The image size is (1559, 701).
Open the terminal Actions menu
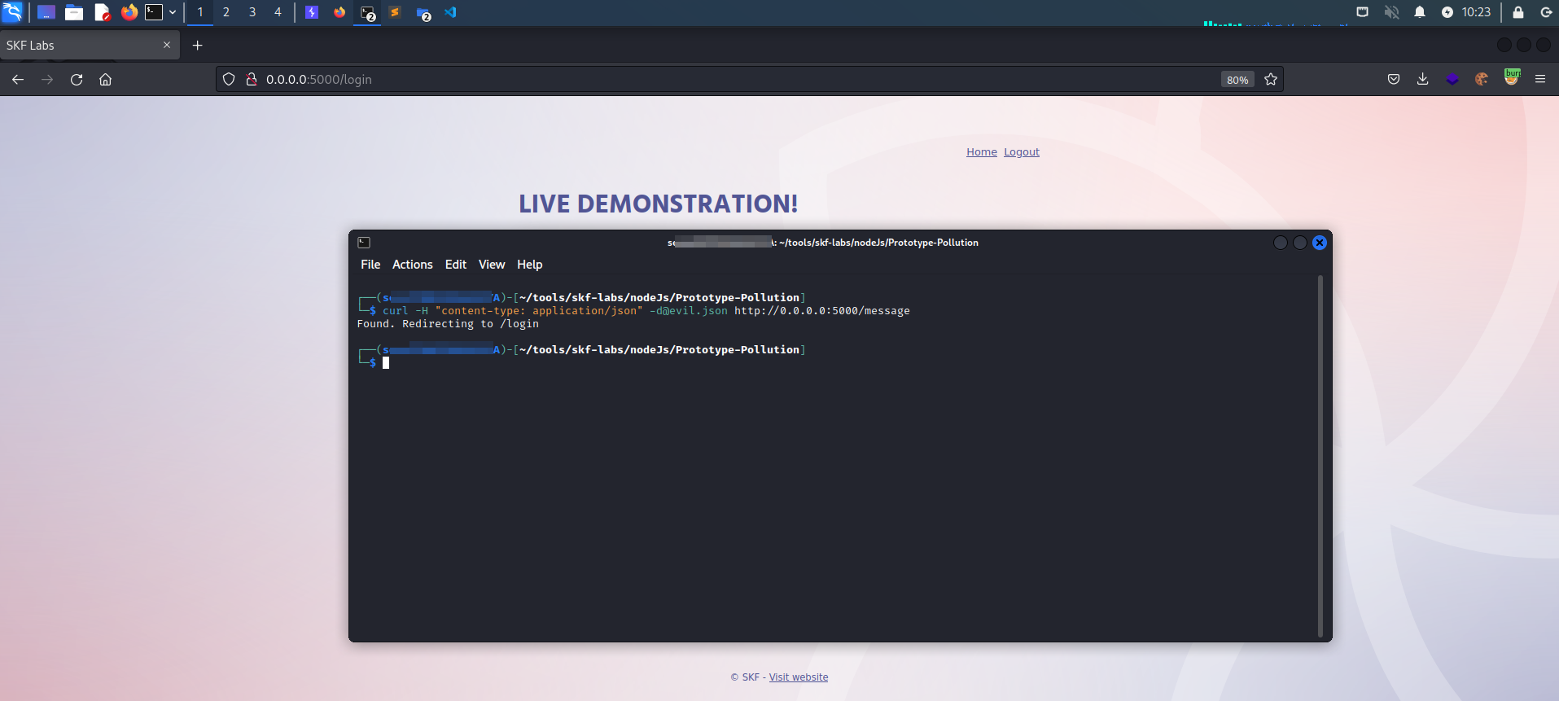(413, 265)
